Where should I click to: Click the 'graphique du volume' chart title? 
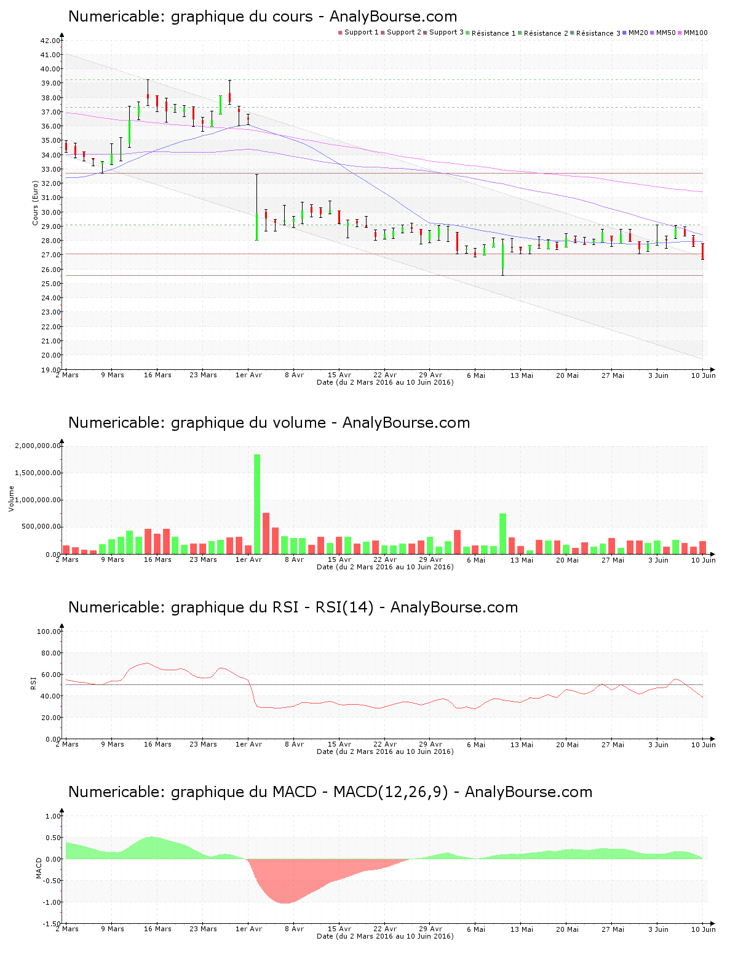[269, 423]
